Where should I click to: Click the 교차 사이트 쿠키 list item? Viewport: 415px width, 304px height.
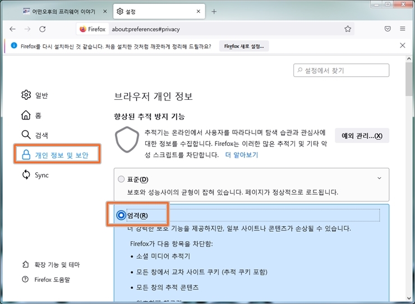[201, 272]
